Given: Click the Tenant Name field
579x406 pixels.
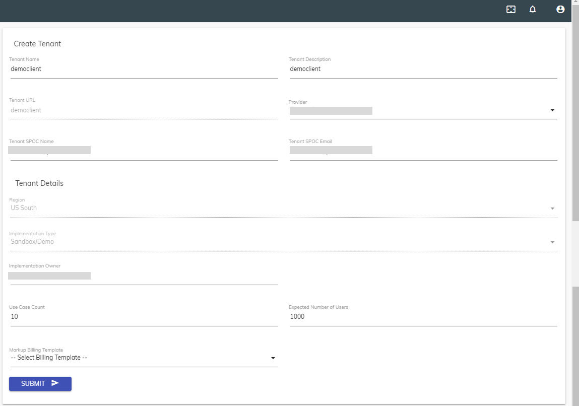Looking at the screenshot, I should 144,70.
